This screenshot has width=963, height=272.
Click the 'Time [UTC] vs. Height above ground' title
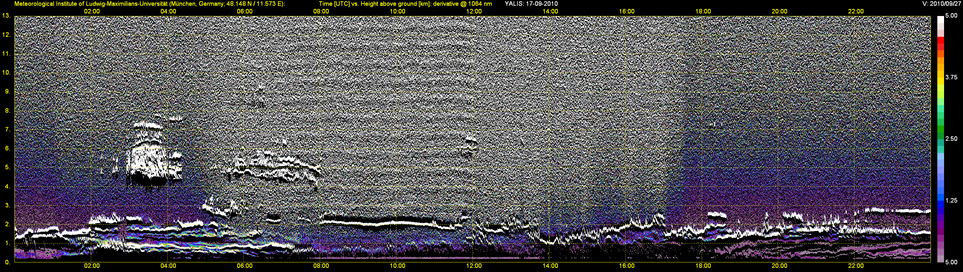[405, 4]
